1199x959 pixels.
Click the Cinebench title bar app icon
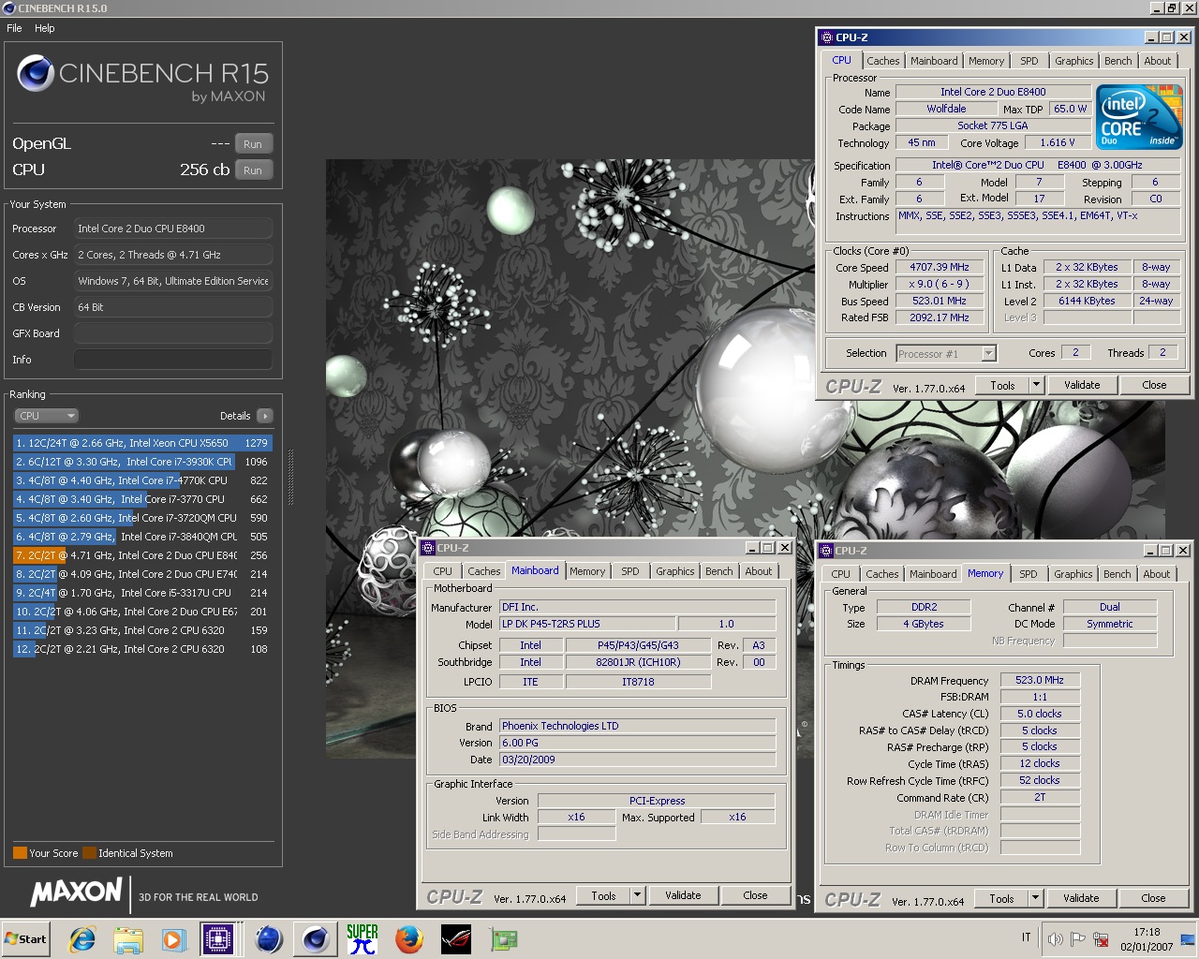8,7
